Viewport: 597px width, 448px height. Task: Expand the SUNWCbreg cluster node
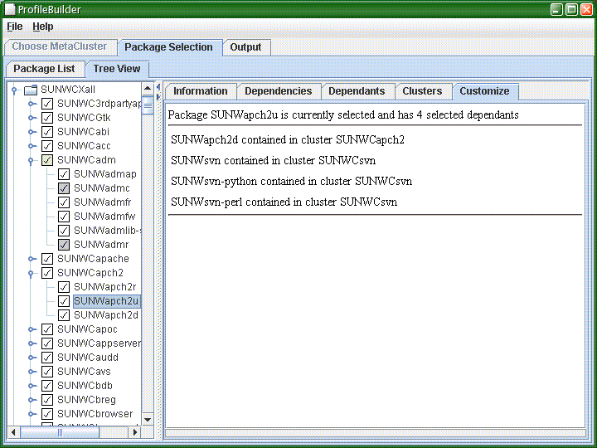point(32,400)
